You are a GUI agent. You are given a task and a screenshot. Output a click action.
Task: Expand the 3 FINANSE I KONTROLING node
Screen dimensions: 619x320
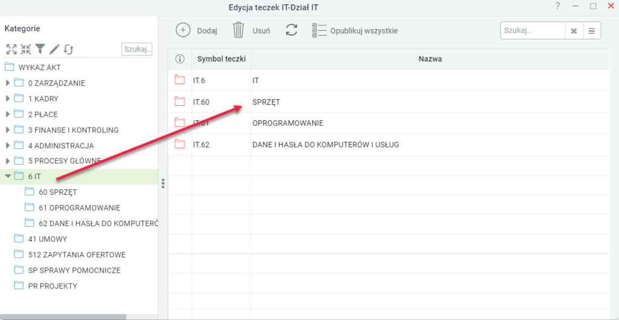(x=7, y=129)
